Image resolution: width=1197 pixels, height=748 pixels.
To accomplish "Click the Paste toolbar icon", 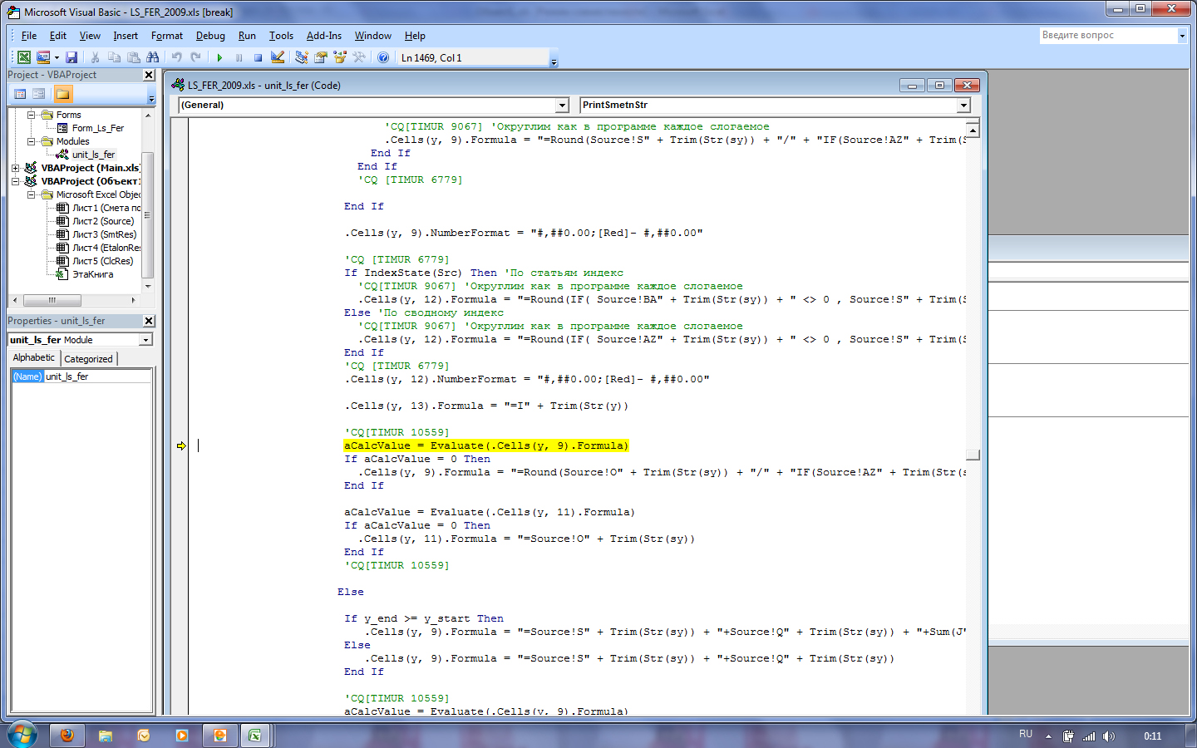I will [133, 57].
